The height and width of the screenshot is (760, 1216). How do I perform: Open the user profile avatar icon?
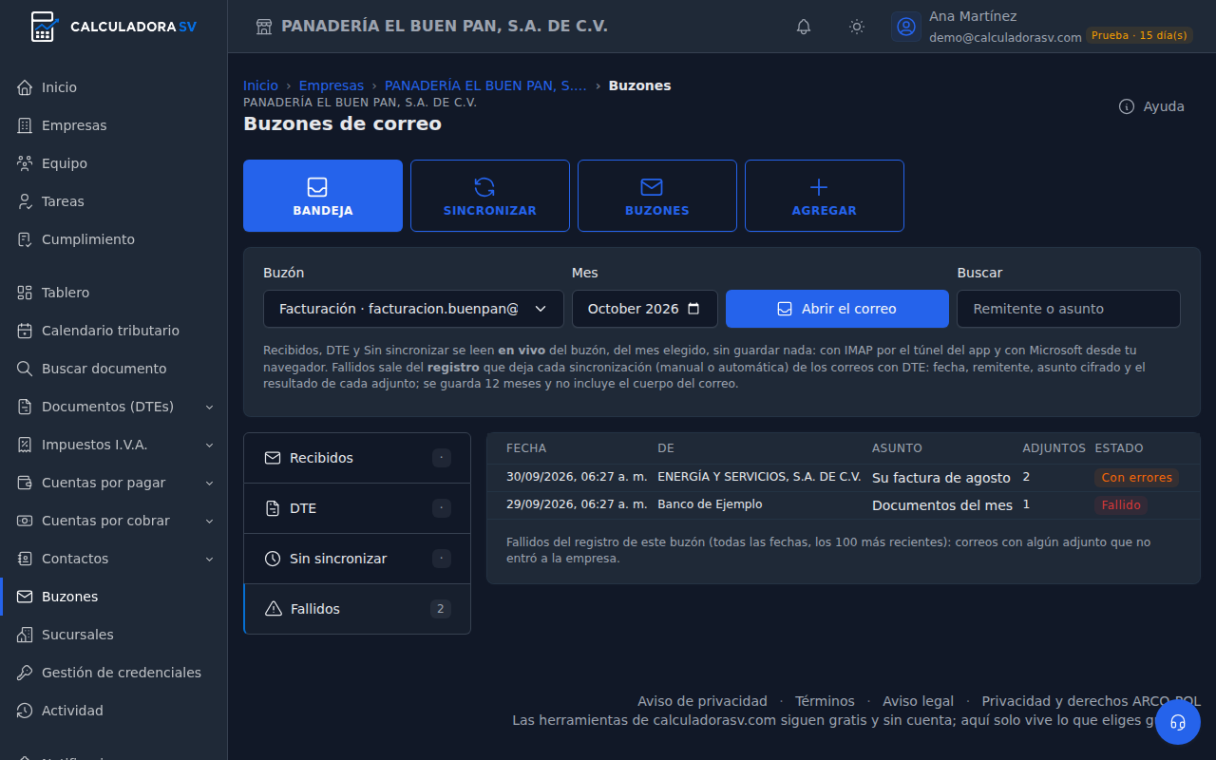pyautogui.click(x=906, y=27)
